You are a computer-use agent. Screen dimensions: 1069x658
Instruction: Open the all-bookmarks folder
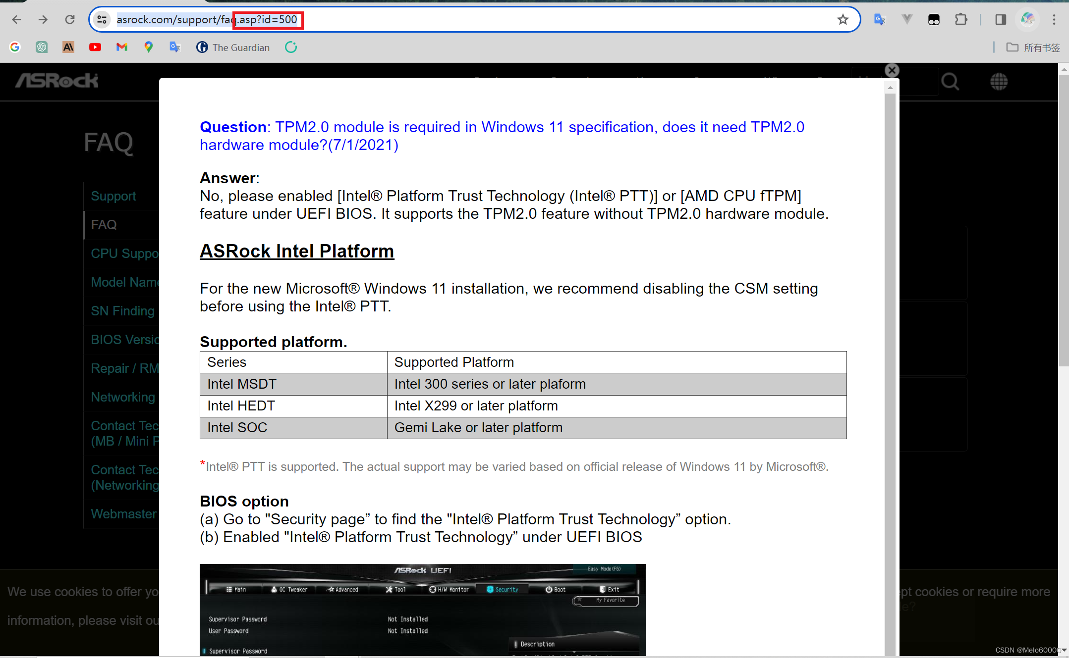point(1033,48)
